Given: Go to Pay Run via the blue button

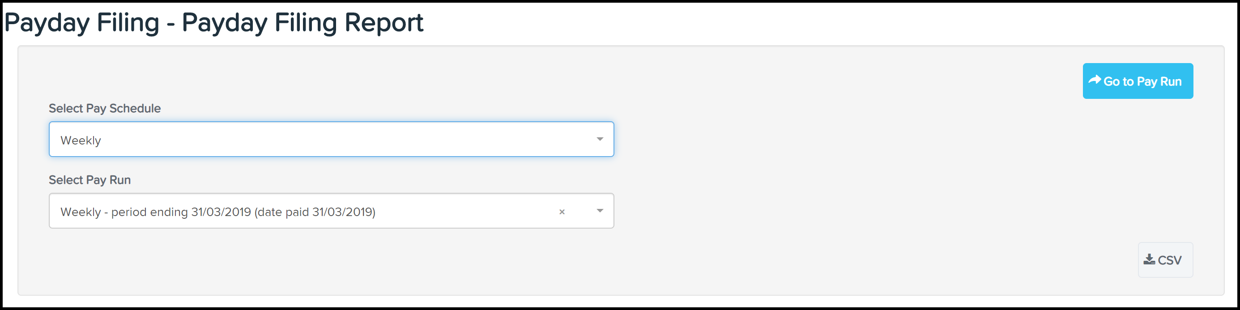Looking at the screenshot, I should tap(1138, 81).
